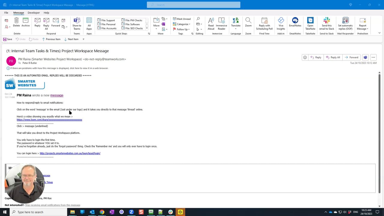The height and width of the screenshot is (216, 384).
Task: Send this email to Slack
Action: 327,23
